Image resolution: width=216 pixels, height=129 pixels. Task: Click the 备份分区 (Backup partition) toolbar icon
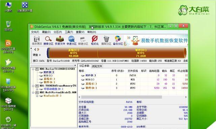click(x=118, y=40)
